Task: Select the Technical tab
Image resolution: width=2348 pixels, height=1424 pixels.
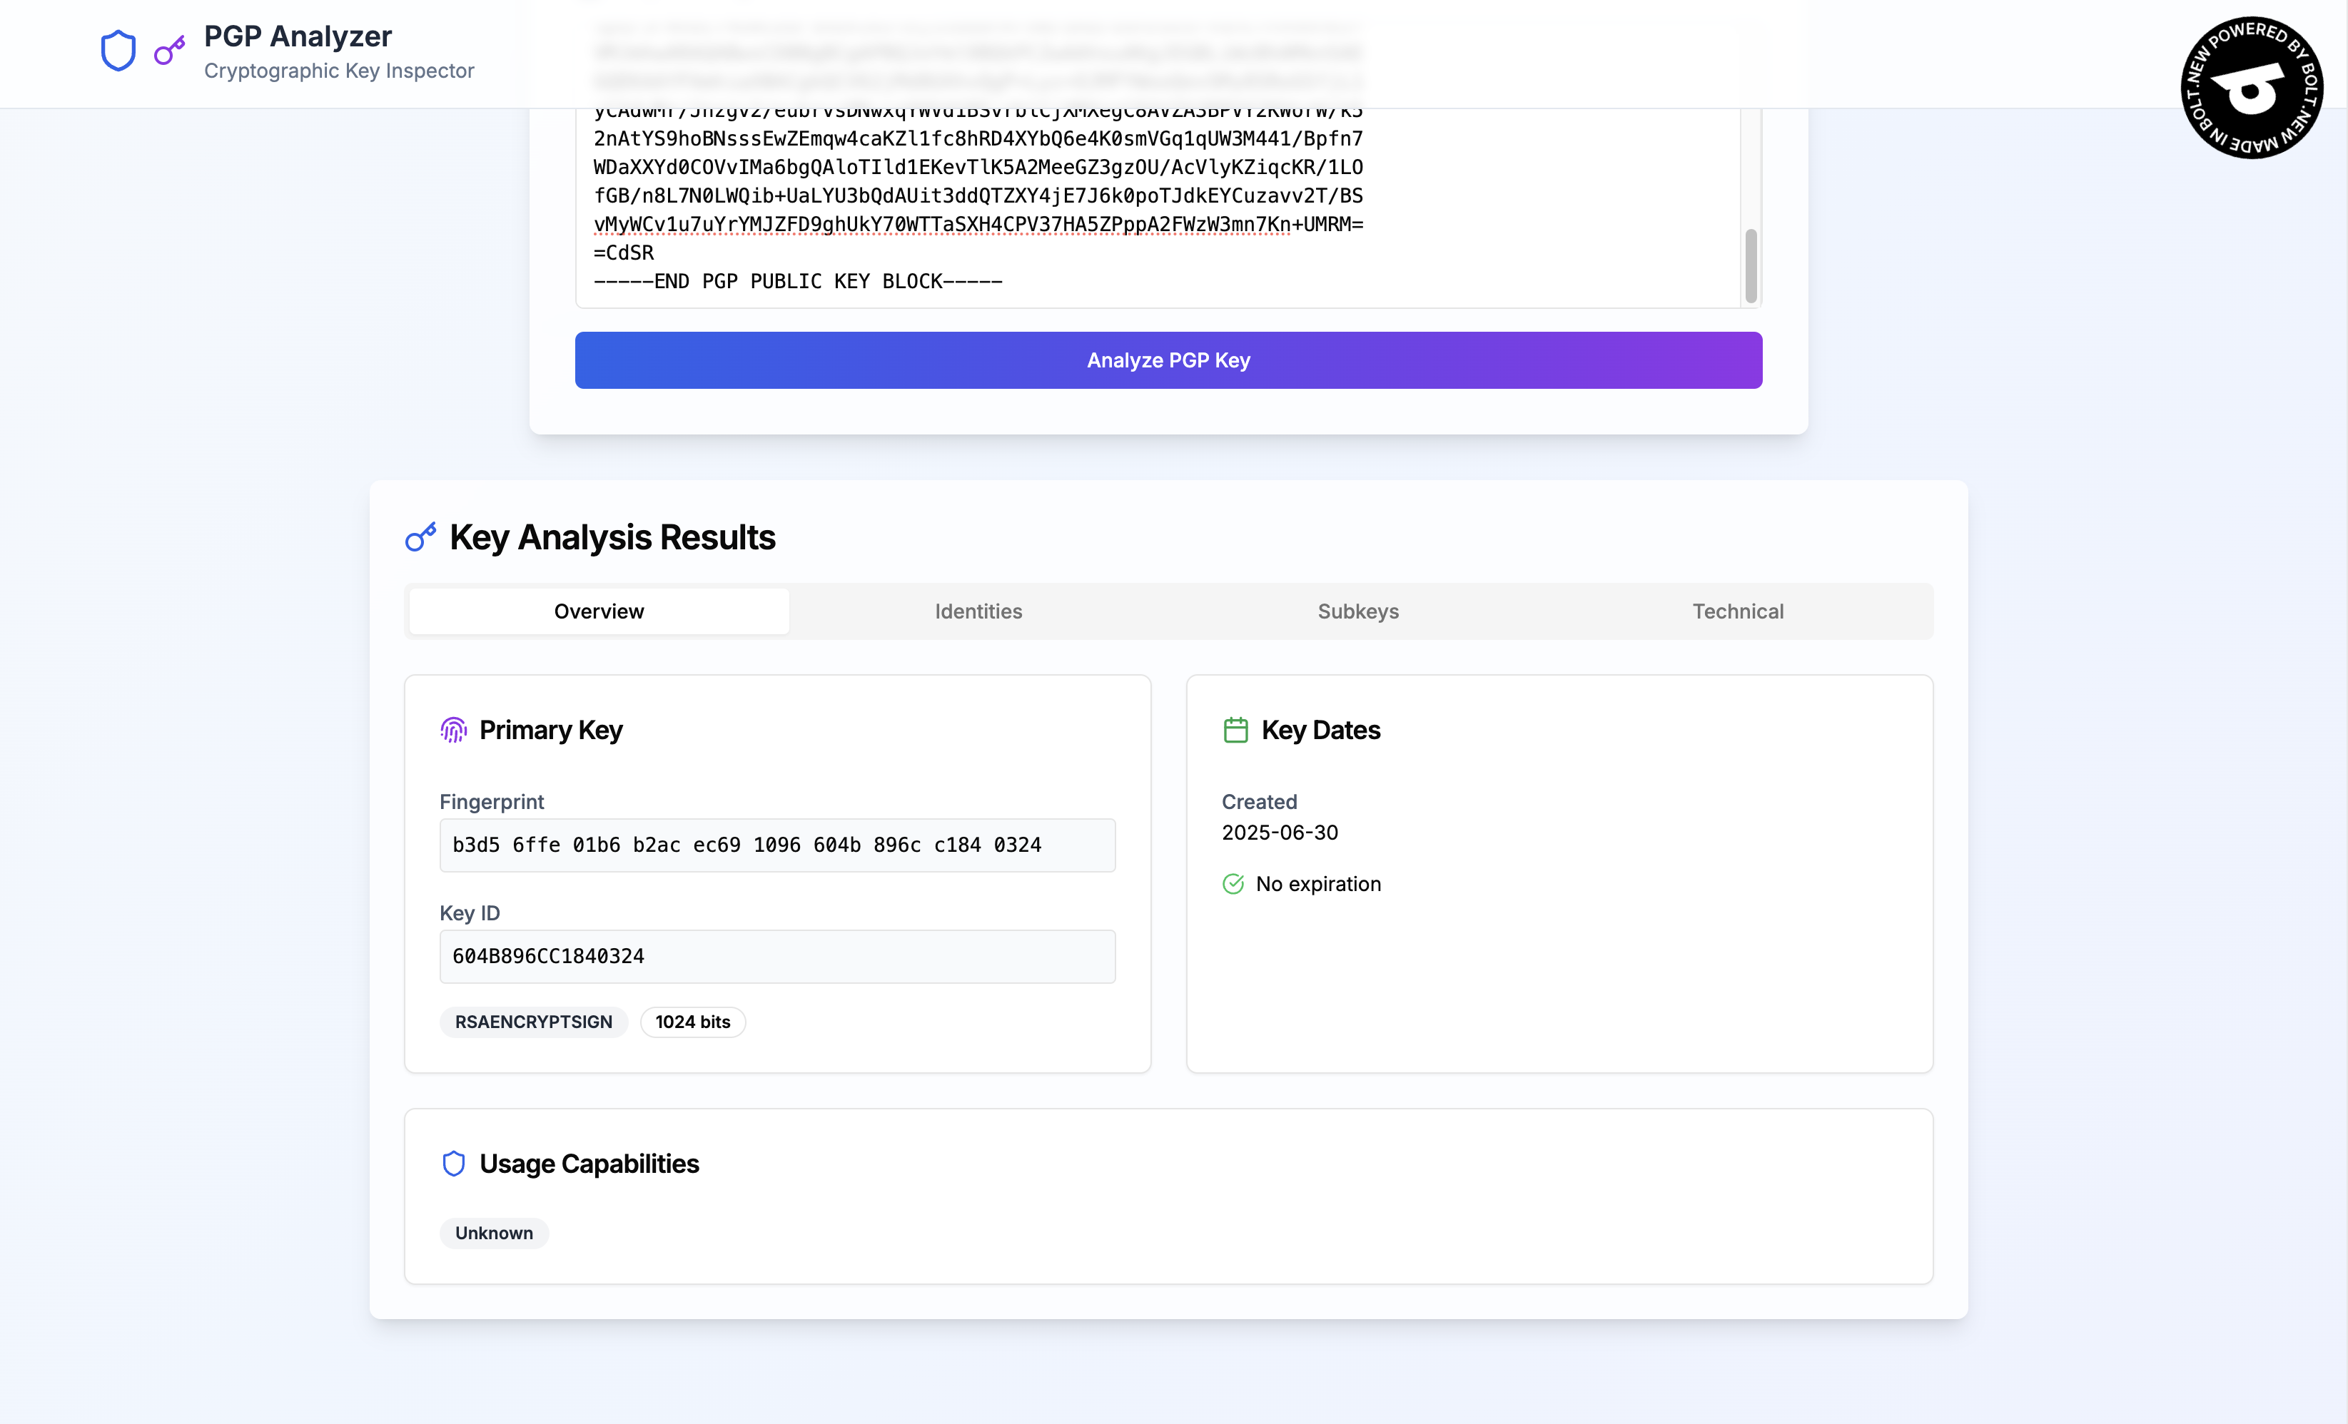Action: tap(1737, 611)
